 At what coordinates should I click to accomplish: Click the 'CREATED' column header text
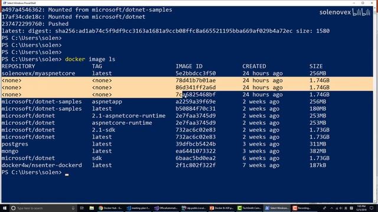pos(254,66)
